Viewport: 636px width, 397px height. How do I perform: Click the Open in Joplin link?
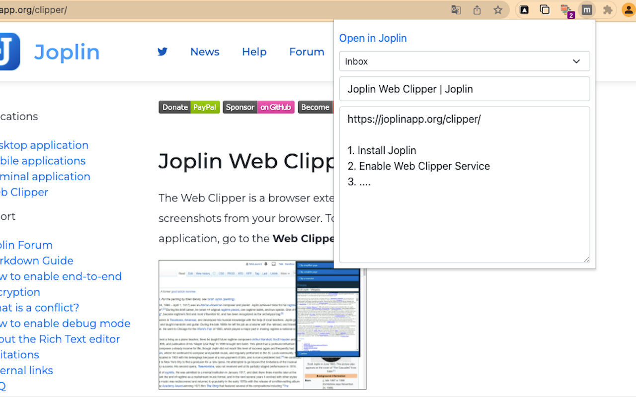pos(373,38)
